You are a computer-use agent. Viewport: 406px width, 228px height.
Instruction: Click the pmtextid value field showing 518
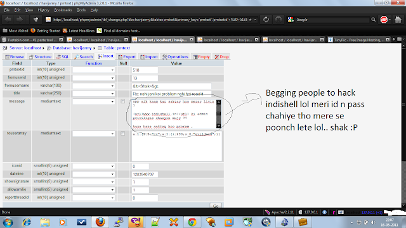(x=145, y=70)
